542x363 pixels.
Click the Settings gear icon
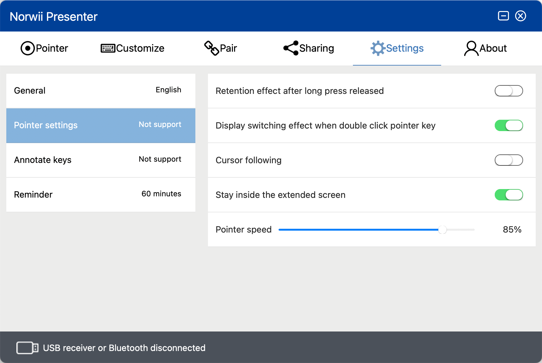click(378, 48)
